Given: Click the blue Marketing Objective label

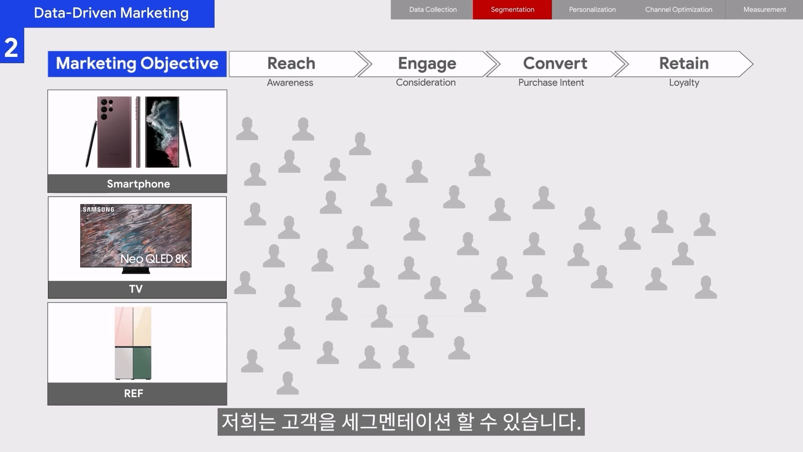Looking at the screenshot, I should pos(137,64).
